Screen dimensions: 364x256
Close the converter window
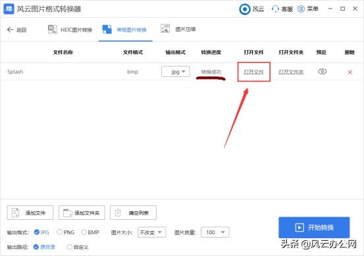coord(355,9)
